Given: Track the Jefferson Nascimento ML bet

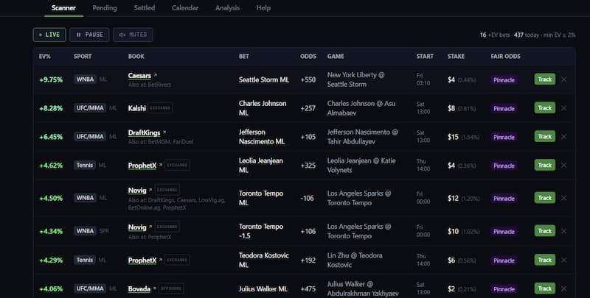Looking at the screenshot, I should tap(545, 136).
